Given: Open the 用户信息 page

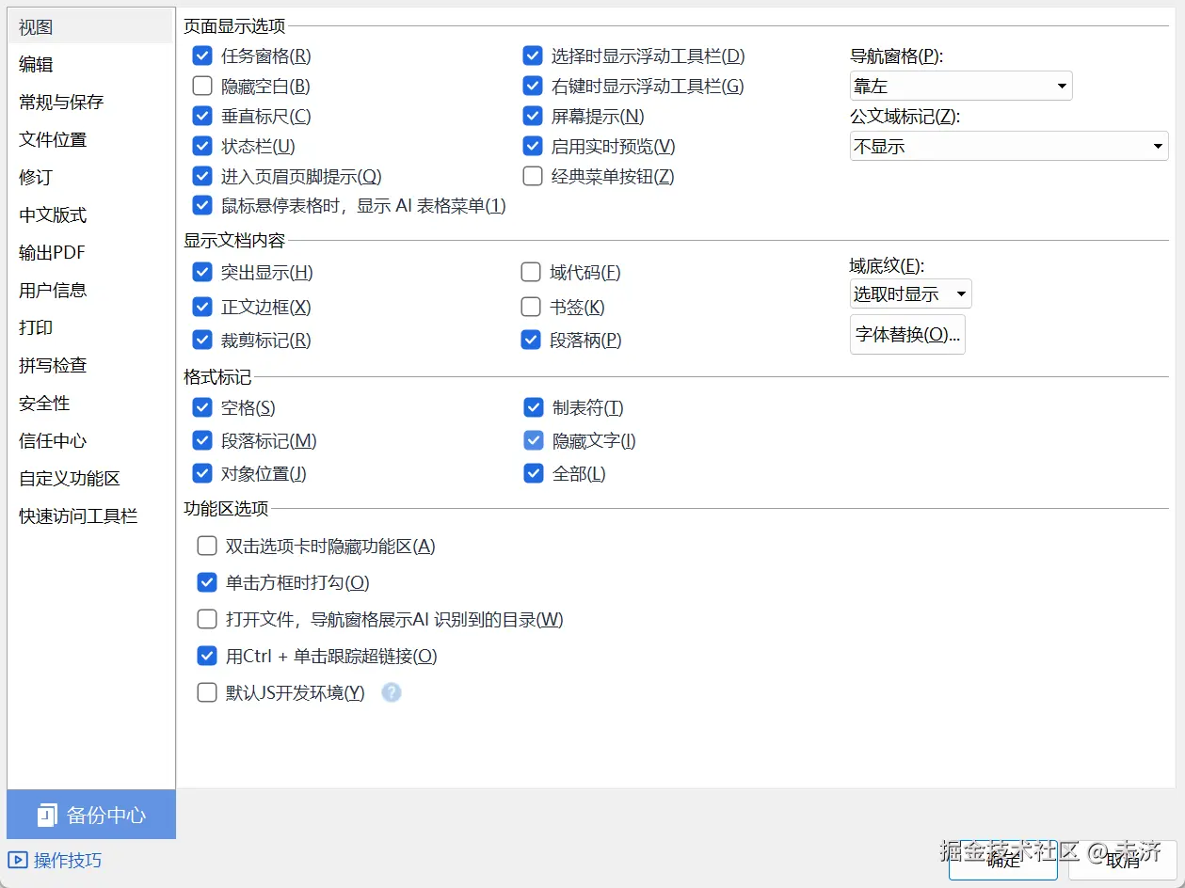Looking at the screenshot, I should (x=90, y=290).
